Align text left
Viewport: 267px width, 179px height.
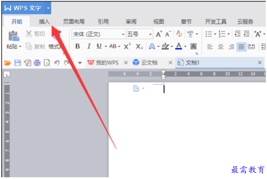[x=210, y=47]
